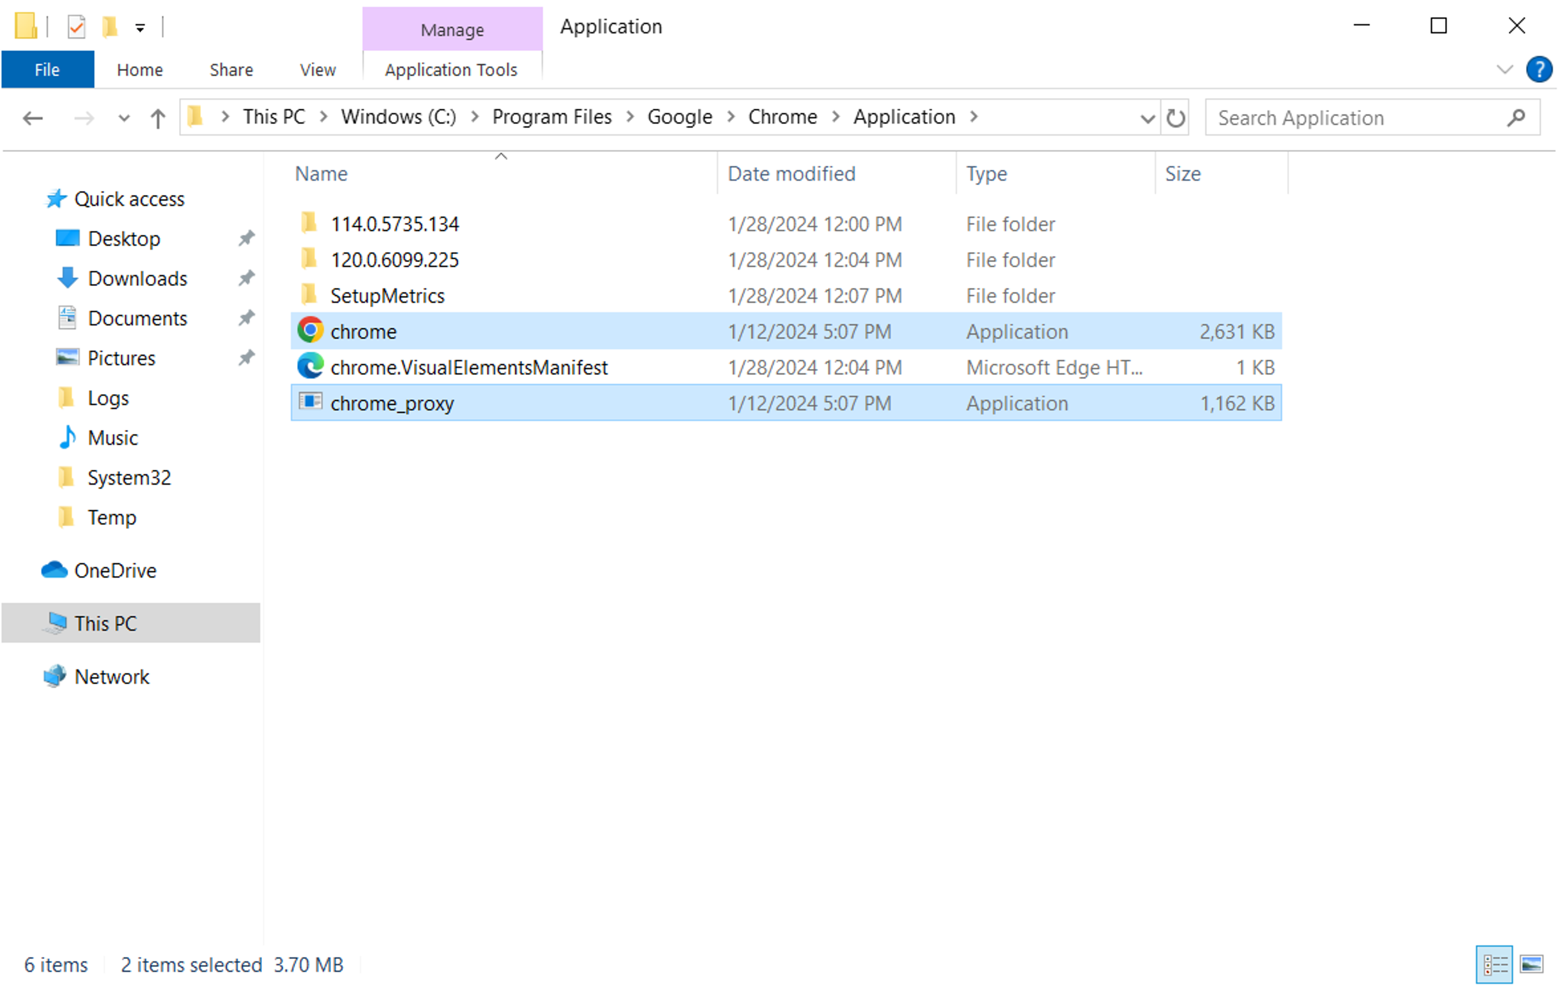This screenshot has height=985, width=1558.
Task: Click Application in the breadcrumb path
Action: pos(904,116)
